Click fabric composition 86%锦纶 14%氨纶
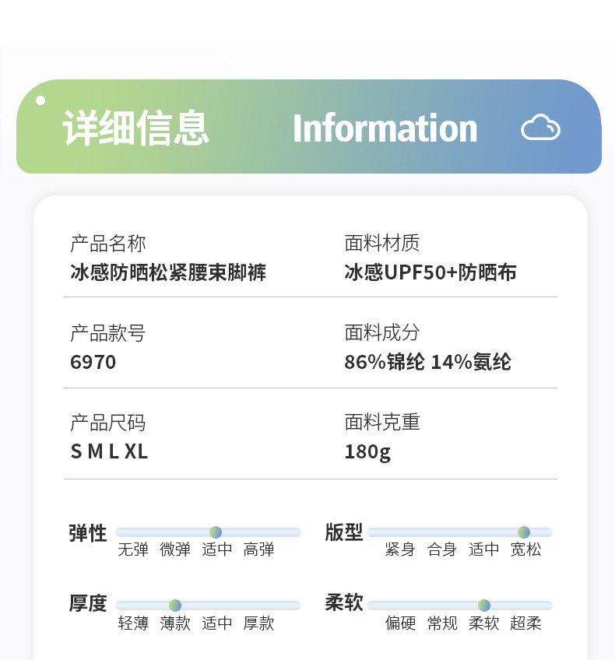This screenshot has height=660, width=615. (427, 362)
